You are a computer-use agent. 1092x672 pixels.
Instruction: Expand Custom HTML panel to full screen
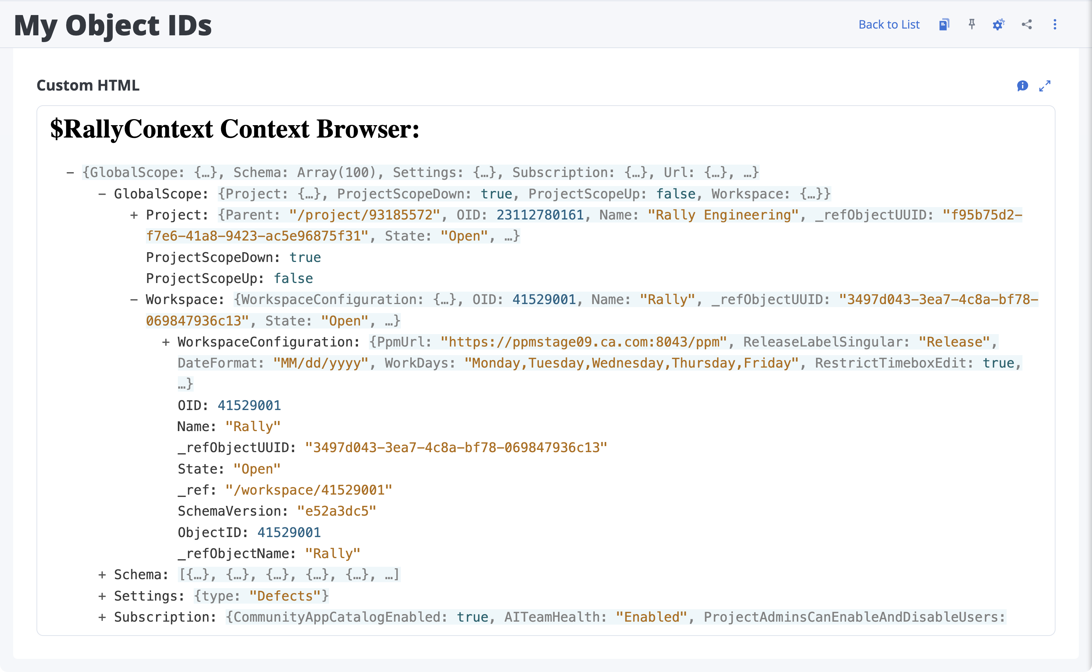pos(1045,86)
